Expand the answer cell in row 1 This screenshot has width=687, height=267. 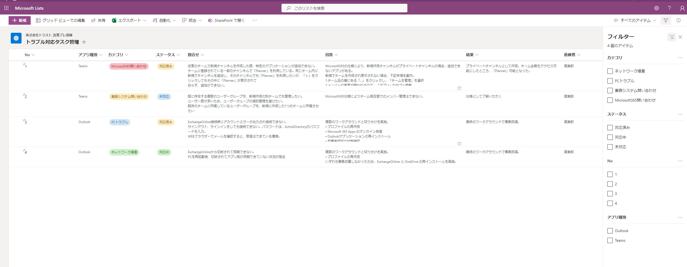[459, 88]
